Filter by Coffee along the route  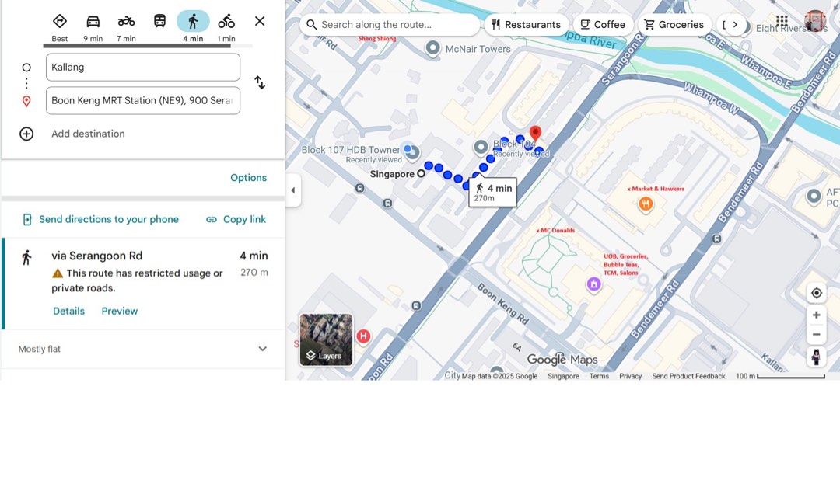pyautogui.click(x=603, y=25)
